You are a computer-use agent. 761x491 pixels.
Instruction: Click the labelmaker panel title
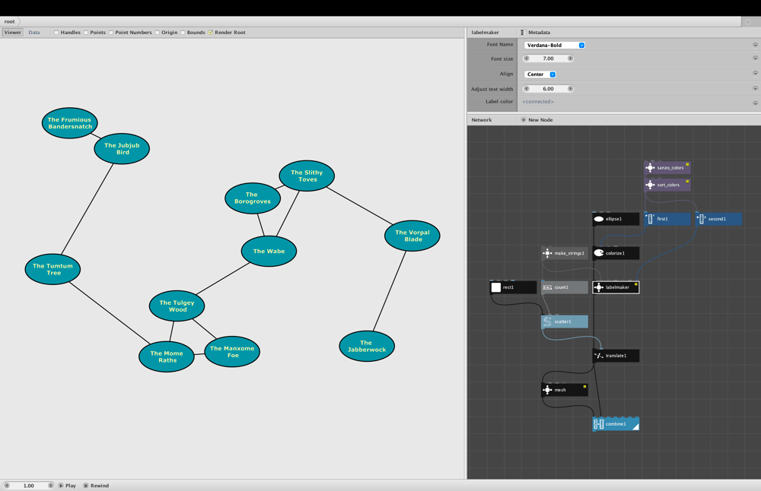[485, 33]
